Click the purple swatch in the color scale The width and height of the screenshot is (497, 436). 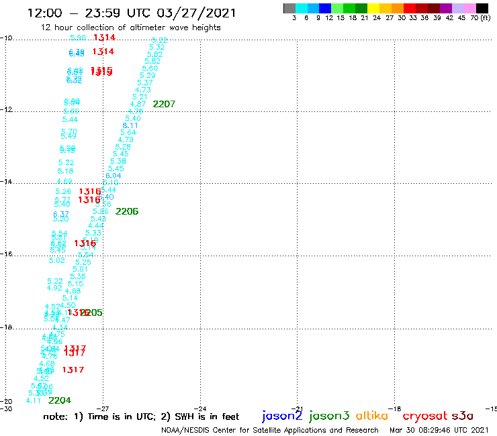(446, 8)
